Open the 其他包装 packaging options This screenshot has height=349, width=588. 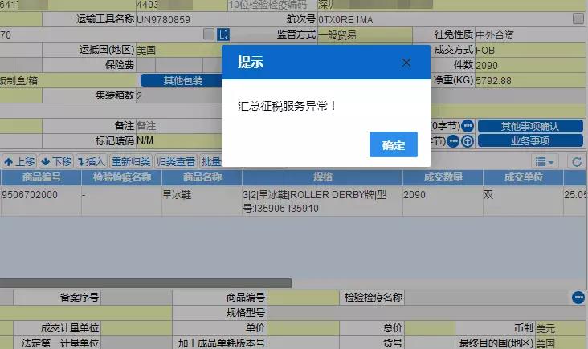pos(182,80)
